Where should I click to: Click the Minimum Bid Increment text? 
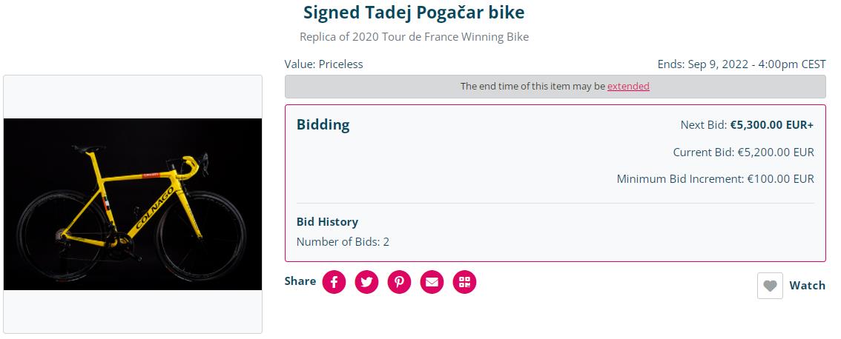coord(715,179)
